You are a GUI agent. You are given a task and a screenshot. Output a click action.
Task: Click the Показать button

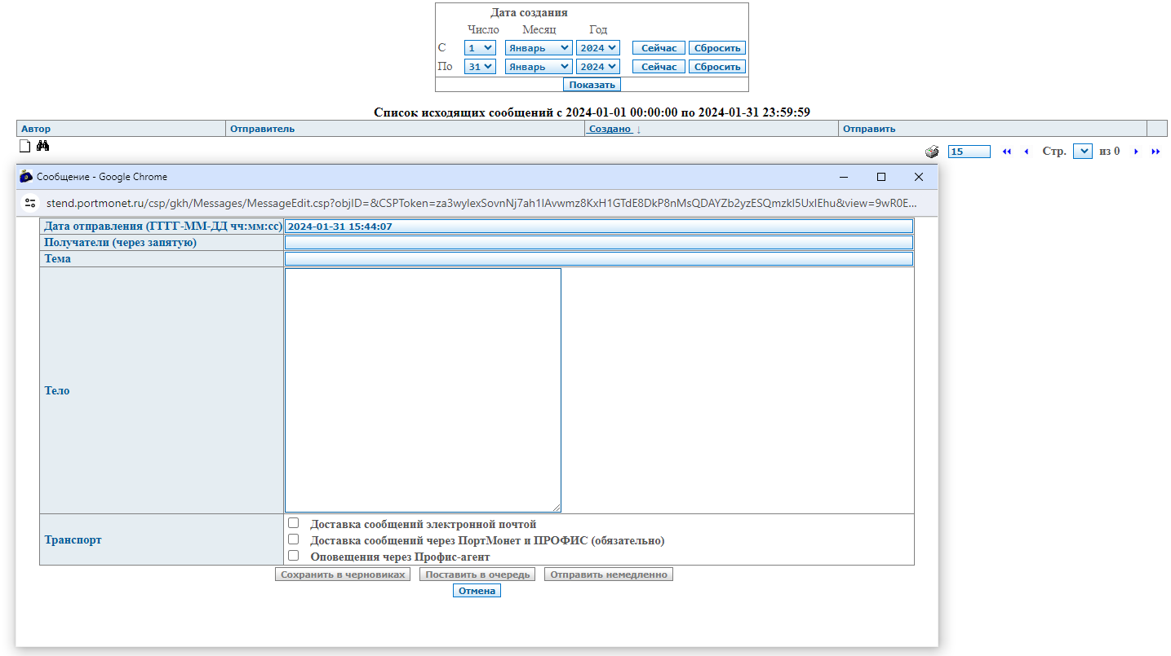(x=592, y=85)
